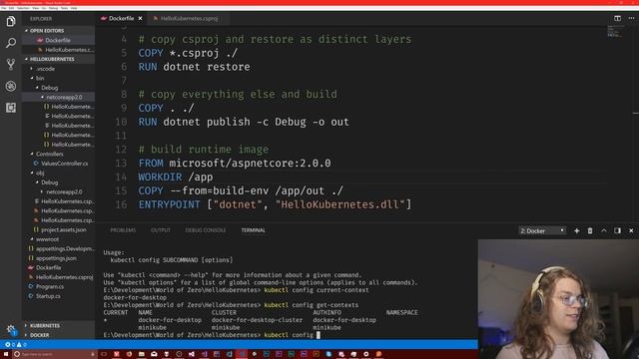Click the Dockerfile whale icon in Open Editors
The width and height of the screenshot is (639, 359).
40,40
